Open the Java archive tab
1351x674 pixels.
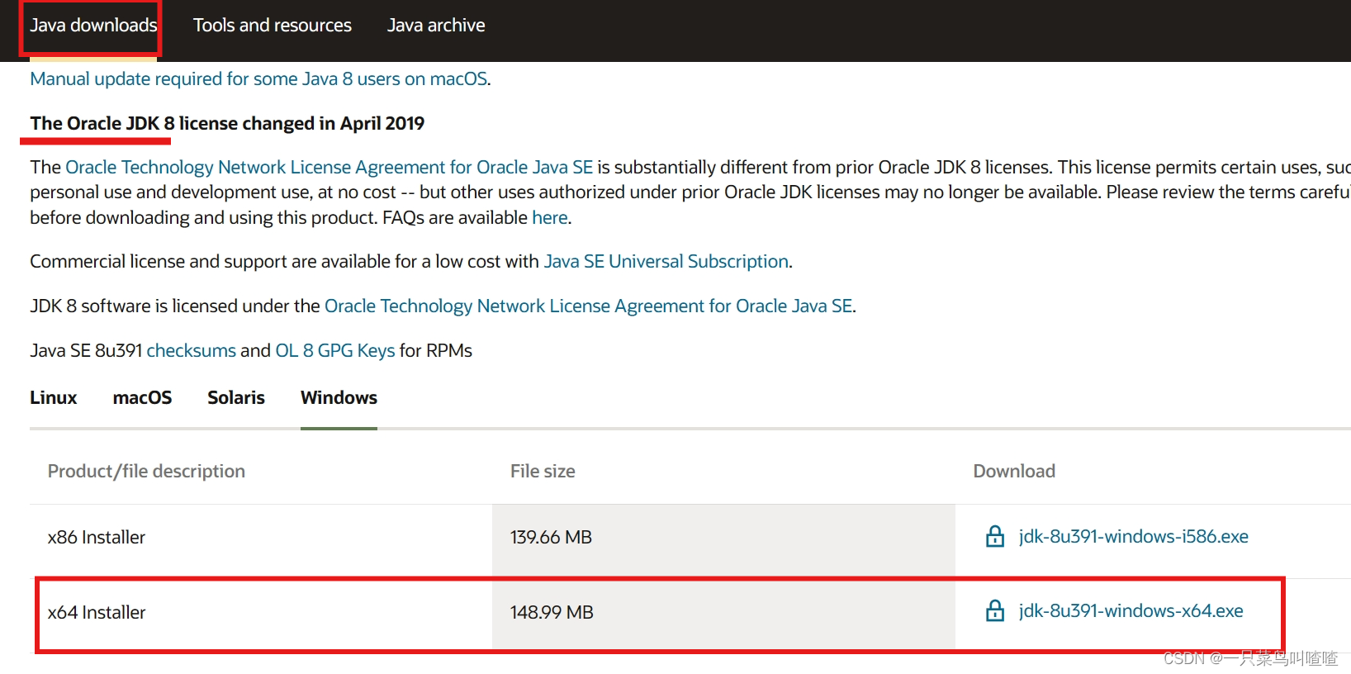[x=436, y=26]
